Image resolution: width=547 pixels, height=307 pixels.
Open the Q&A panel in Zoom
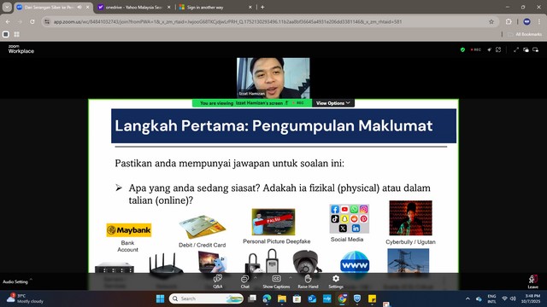coord(218,281)
